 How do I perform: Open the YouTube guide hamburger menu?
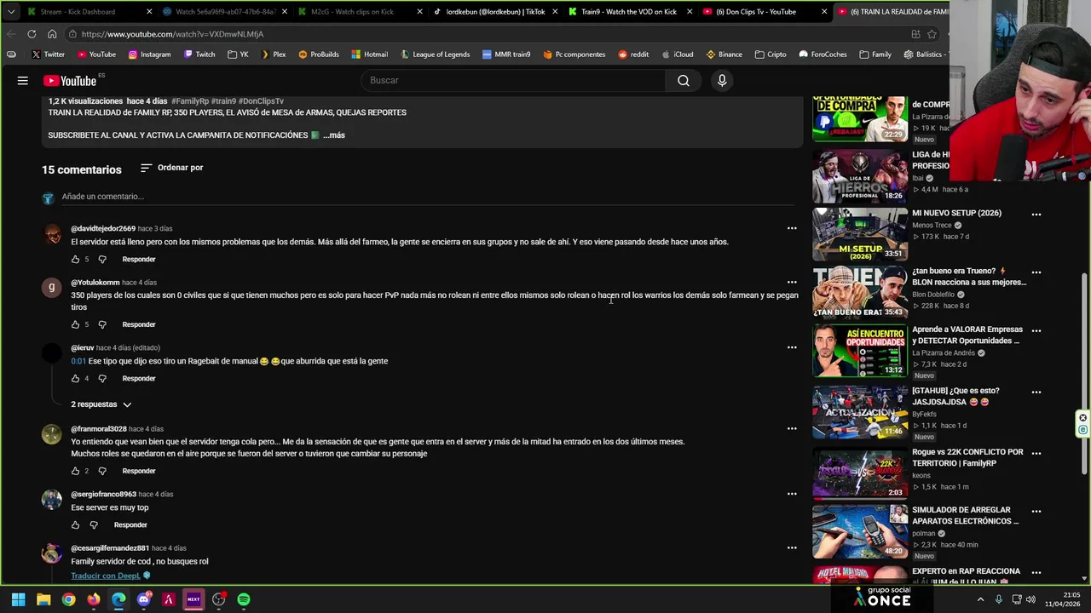click(23, 81)
